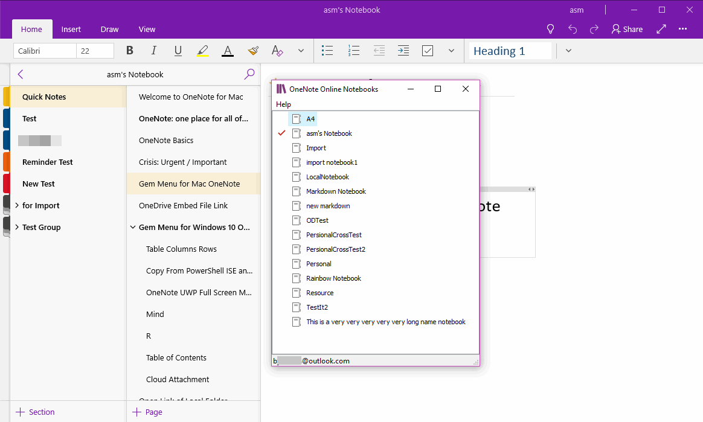Image resolution: width=703 pixels, height=422 pixels.
Task: Click the new markdown notebook icon
Action: click(x=297, y=206)
